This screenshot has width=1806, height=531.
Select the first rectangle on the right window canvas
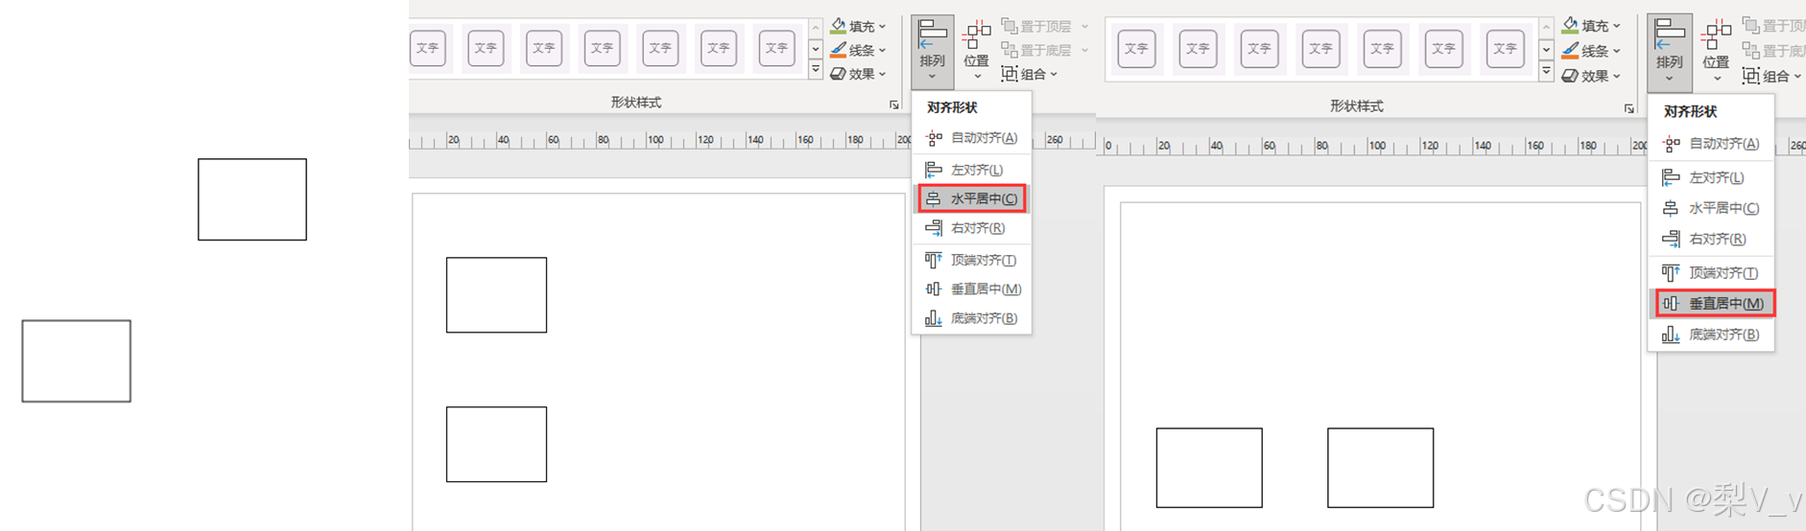[1209, 468]
